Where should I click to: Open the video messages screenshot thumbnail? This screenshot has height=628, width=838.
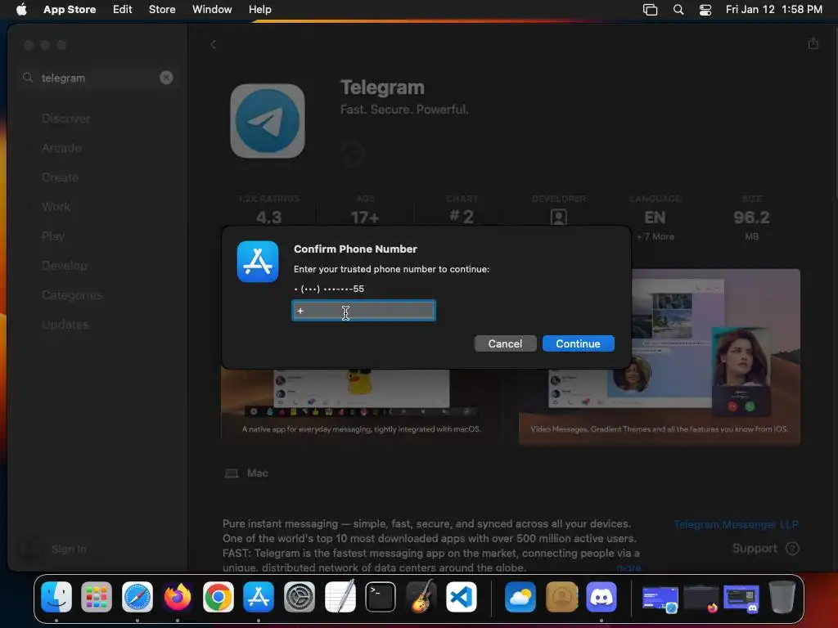tap(659, 357)
